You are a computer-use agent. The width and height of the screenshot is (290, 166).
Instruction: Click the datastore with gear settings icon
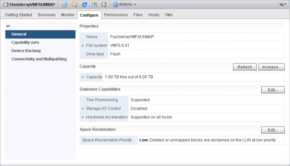(x=104, y=5)
